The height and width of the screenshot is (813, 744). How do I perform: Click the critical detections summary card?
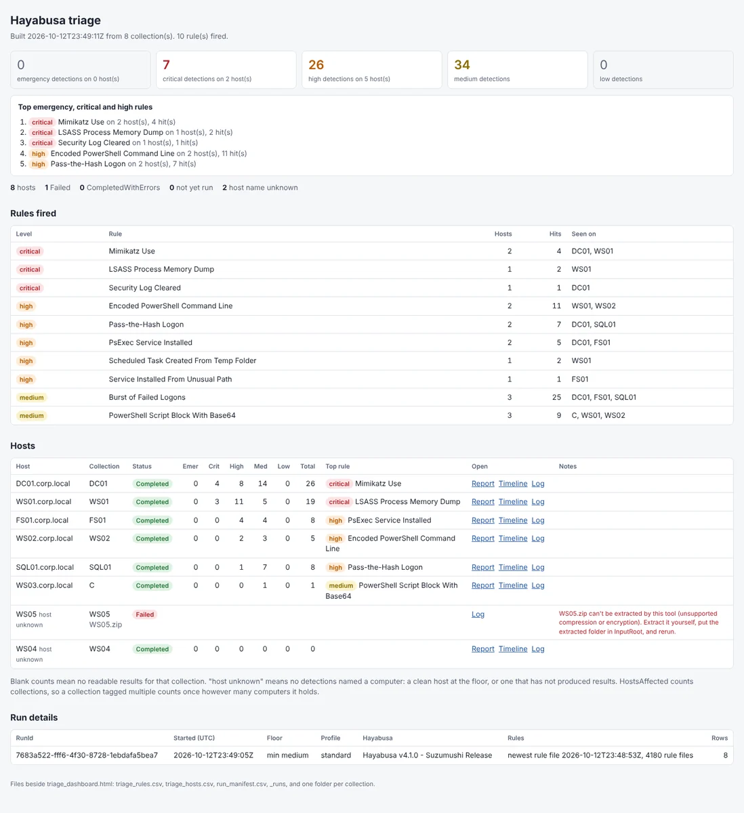coord(226,70)
